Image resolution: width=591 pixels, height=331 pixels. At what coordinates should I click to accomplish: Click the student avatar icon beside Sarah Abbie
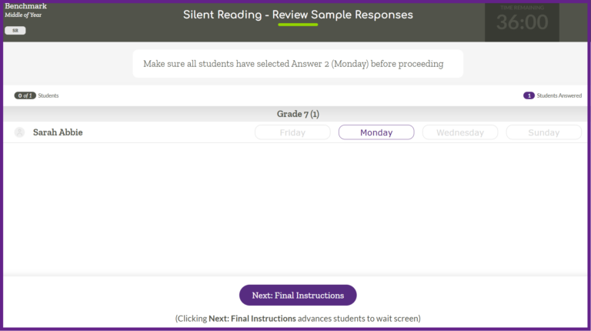click(19, 132)
